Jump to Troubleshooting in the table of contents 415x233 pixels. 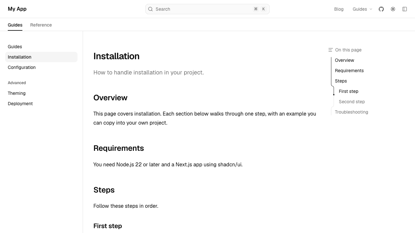351,112
